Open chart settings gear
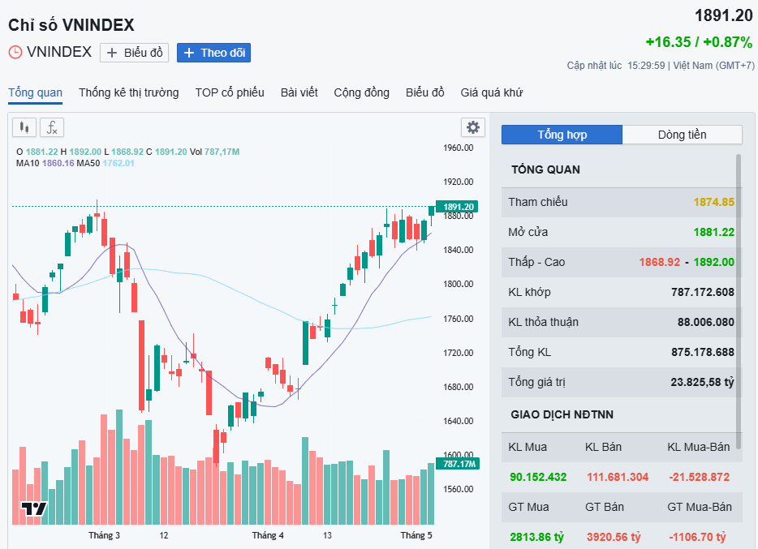The height and width of the screenshot is (549, 758). click(x=473, y=127)
